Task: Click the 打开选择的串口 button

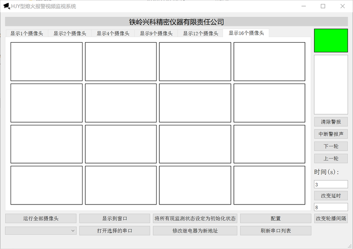Action: 115,231
